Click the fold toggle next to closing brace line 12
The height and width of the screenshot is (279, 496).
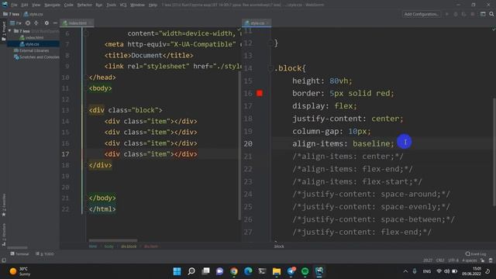tap(270, 43)
